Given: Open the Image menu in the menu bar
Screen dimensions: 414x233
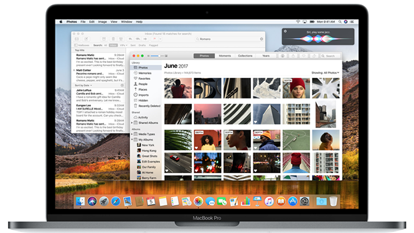Looking at the screenshot, I should pyautogui.click(x=103, y=22).
